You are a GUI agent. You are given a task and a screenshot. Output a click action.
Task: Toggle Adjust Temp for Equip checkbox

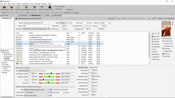pos(53,90)
